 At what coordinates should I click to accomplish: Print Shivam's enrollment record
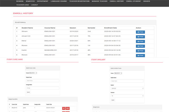pyautogui.click(x=140, y=32)
